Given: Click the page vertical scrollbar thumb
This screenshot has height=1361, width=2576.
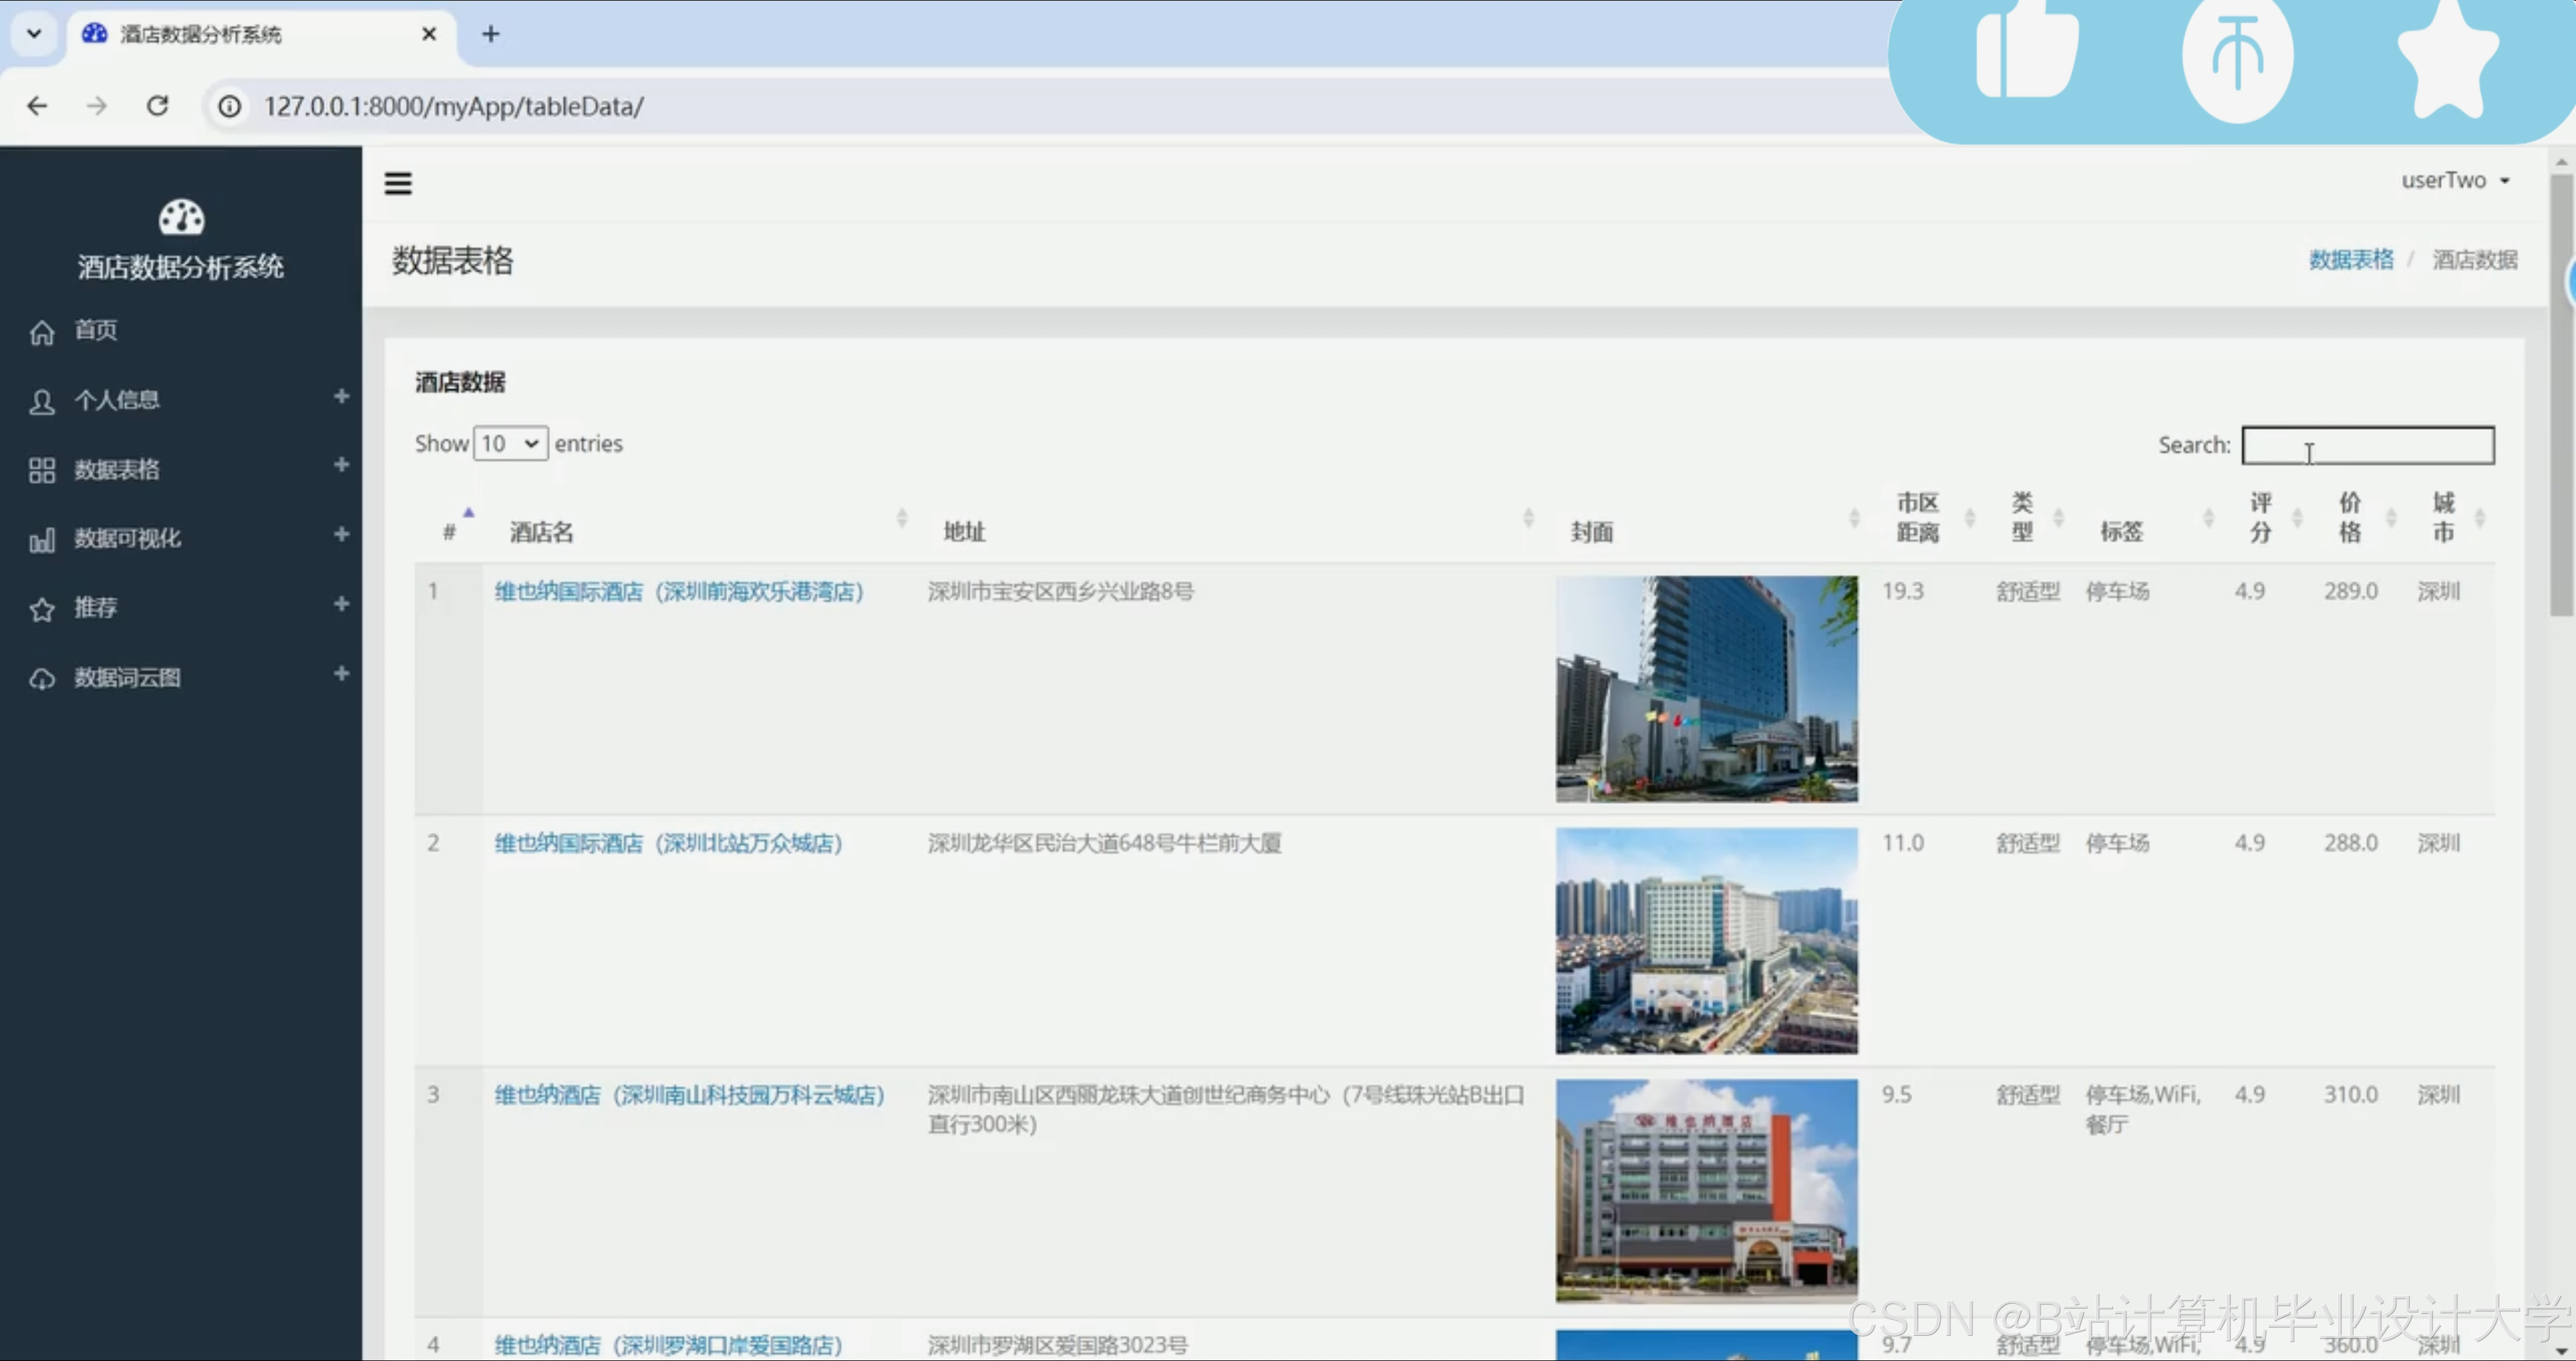Looking at the screenshot, I should coord(2561,395).
